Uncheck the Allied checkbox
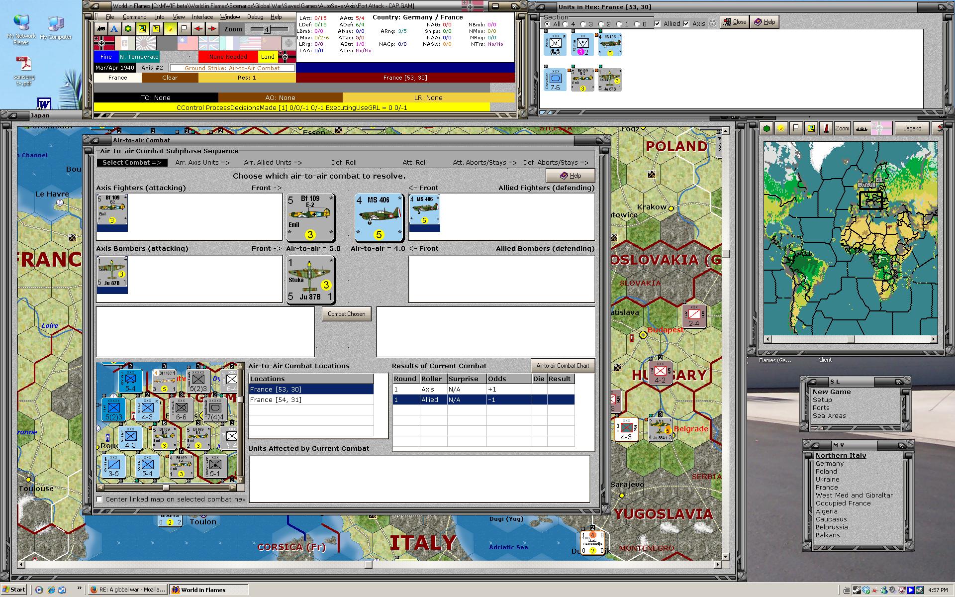955x597 pixels. click(x=658, y=23)
